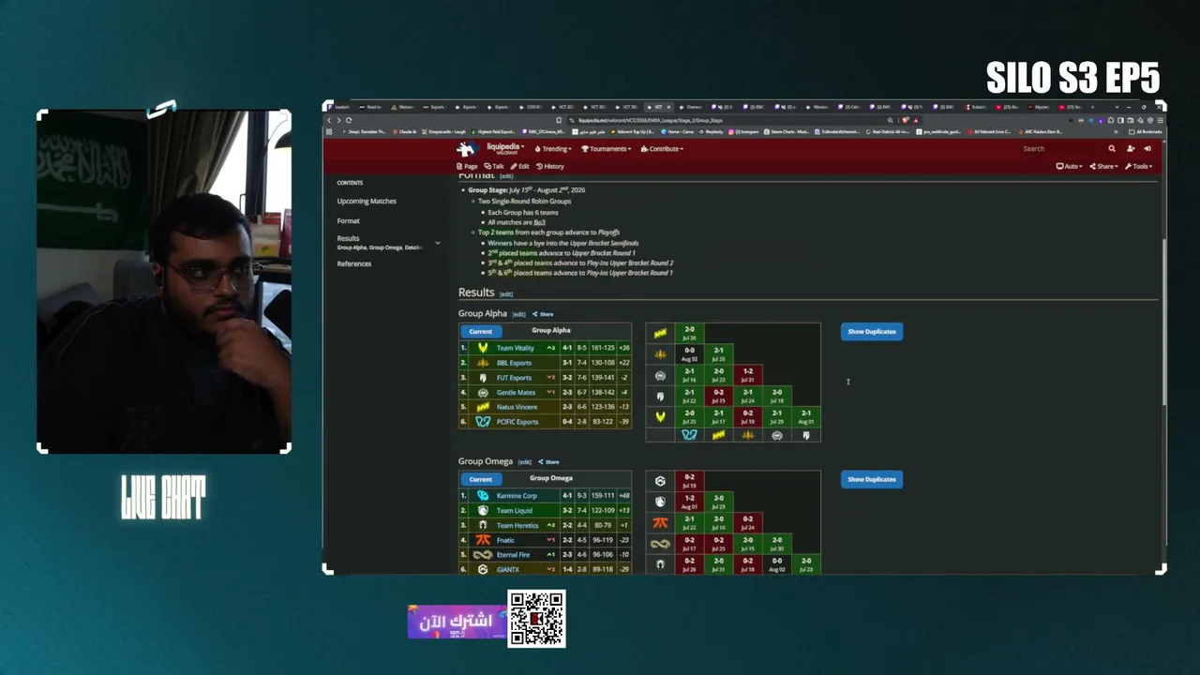Expand the Results section in contents sidebar
Viewport: 1200px width, 675px height.
(437, 243)
